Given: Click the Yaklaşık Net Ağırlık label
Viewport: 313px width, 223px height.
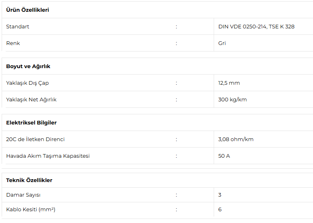Looking at the screenshot, I should coord(31,100).
